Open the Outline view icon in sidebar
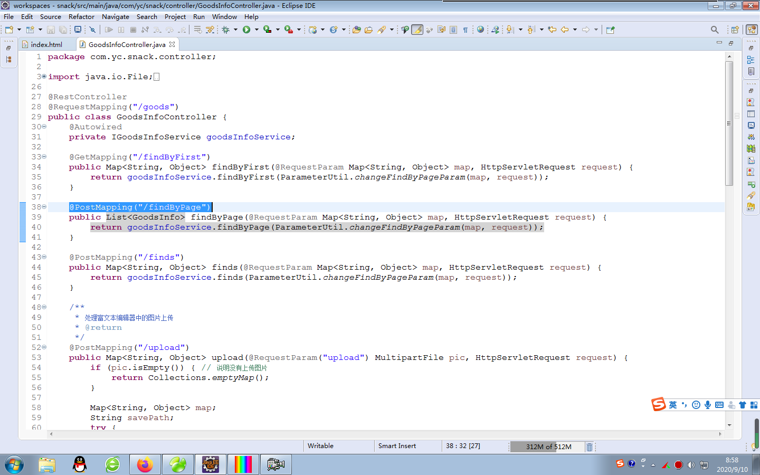This screenshot has width=760, height=475. pyautogui.click(x=751, y=60)
